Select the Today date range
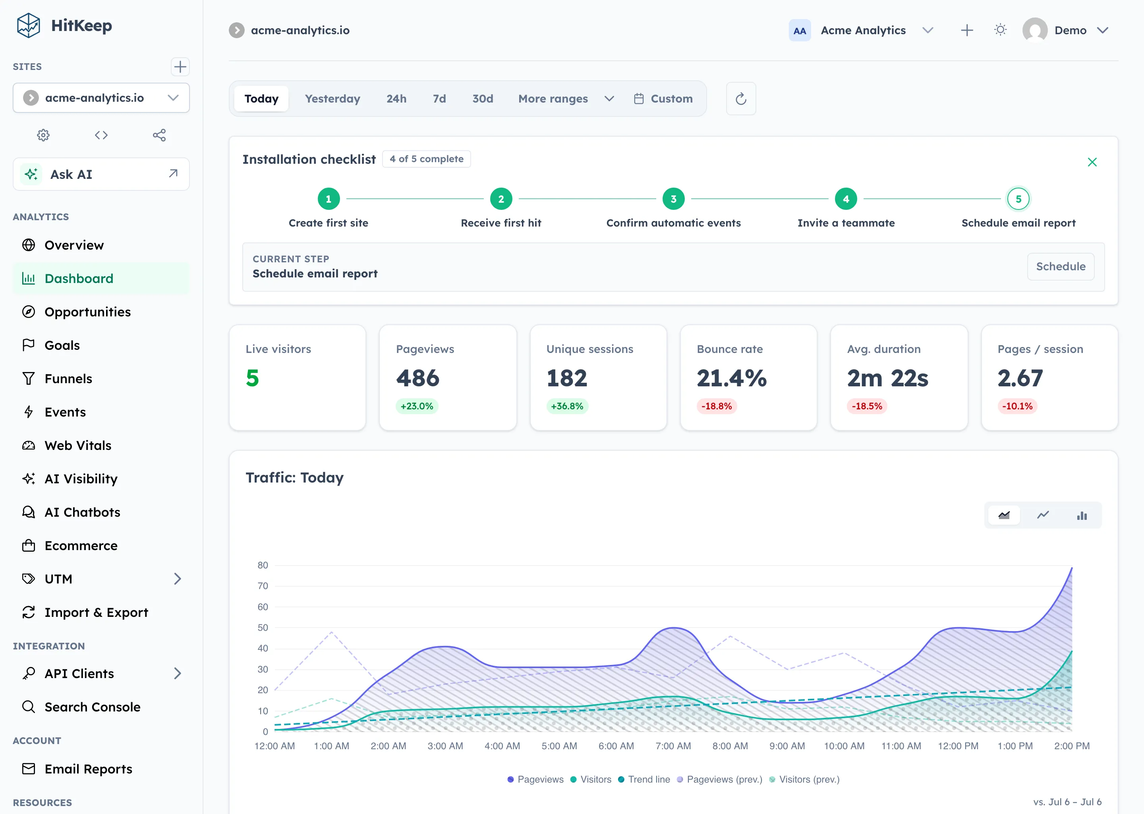This screenshot has width=1144, height=814. pos(261,99)
